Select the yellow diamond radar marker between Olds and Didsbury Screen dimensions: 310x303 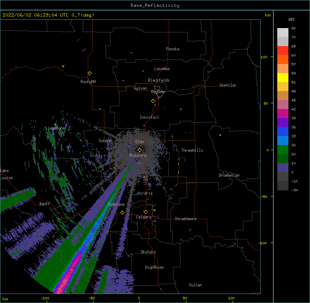(140, 150)
